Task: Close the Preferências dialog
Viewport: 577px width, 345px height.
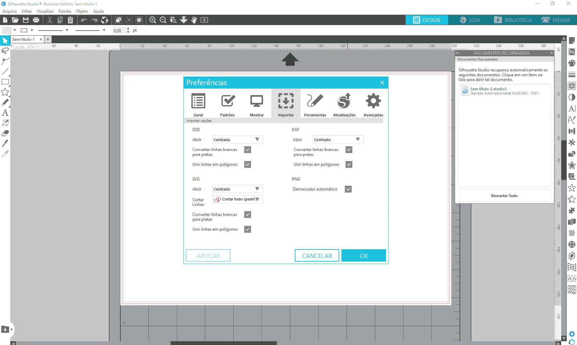Action: click(382, 83)
